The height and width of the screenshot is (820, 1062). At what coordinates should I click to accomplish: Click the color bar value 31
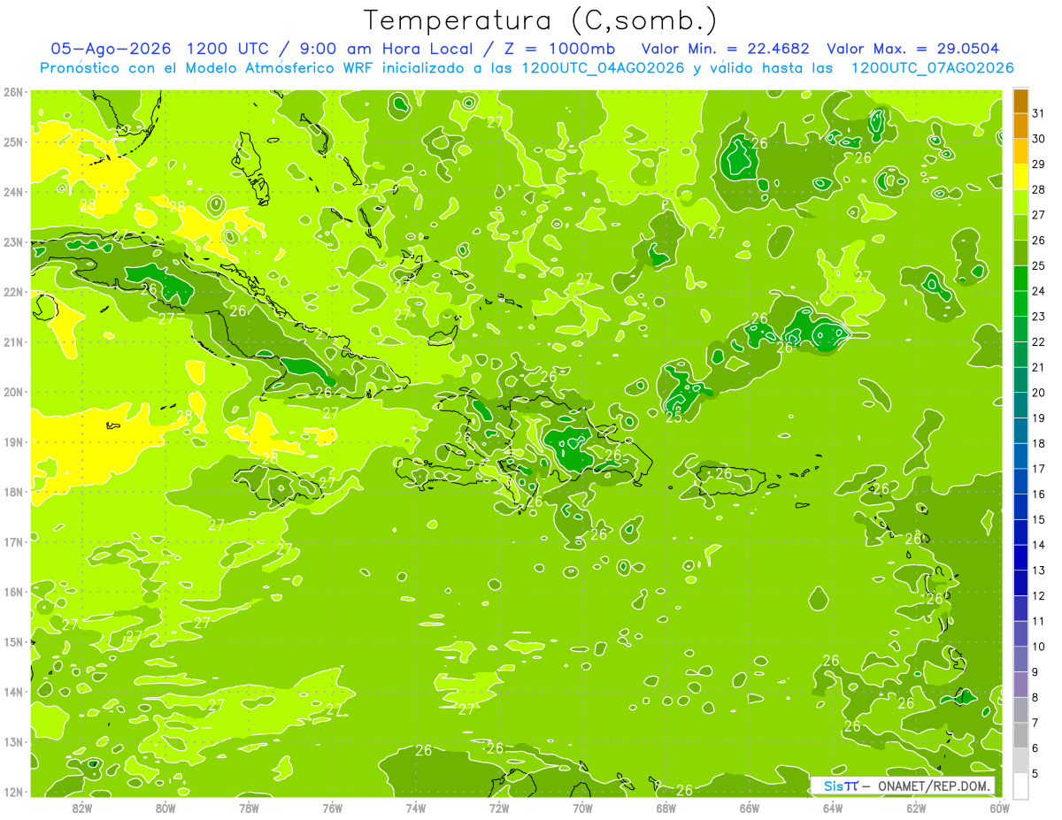pos(1038,113)
